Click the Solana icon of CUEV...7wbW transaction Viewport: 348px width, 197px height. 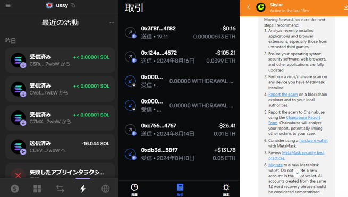18,147
